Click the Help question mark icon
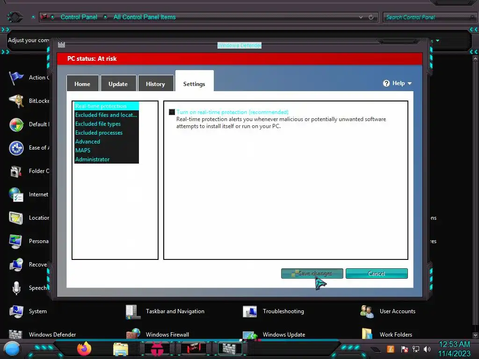This screenshot has width=479, height=359. coord(386,83)
